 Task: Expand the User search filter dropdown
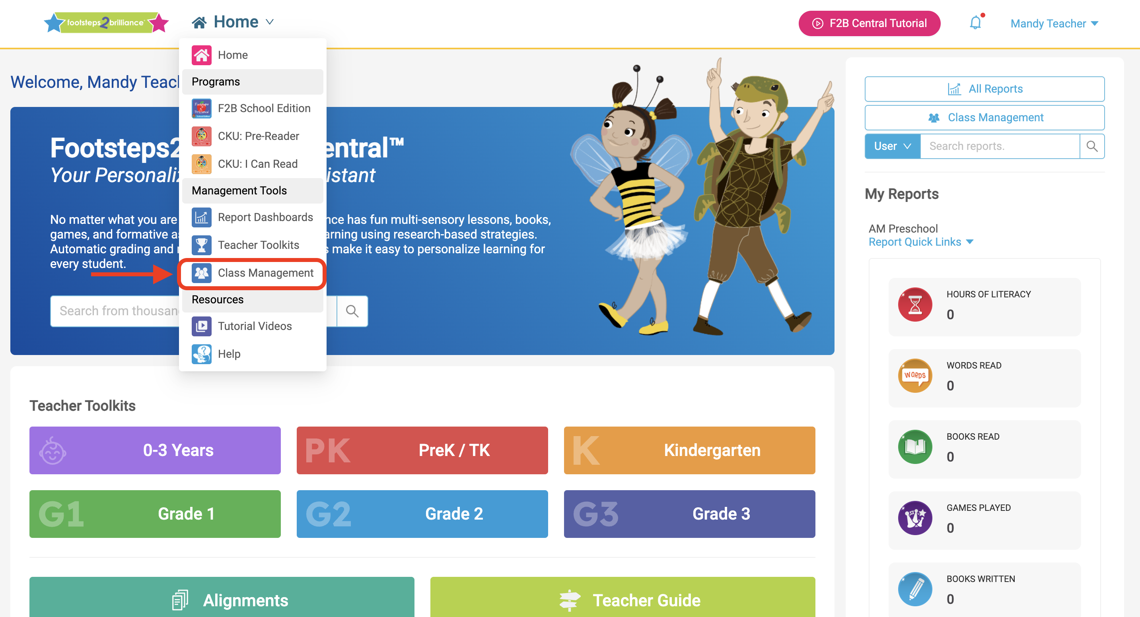click(892, 146)
